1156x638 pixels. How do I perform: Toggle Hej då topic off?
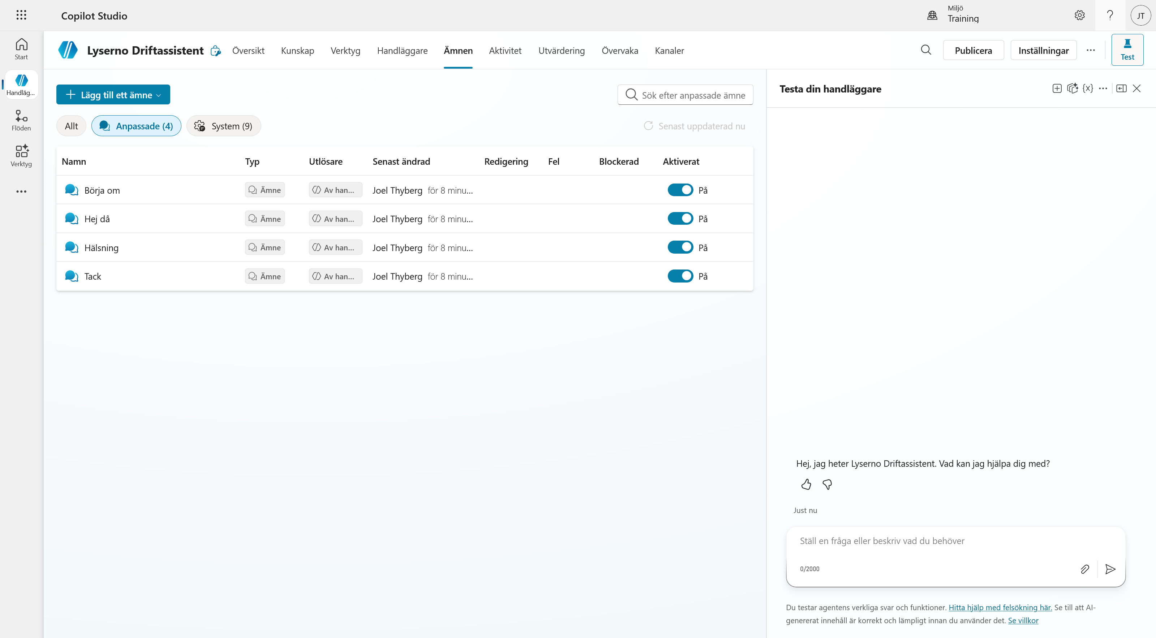680,219
